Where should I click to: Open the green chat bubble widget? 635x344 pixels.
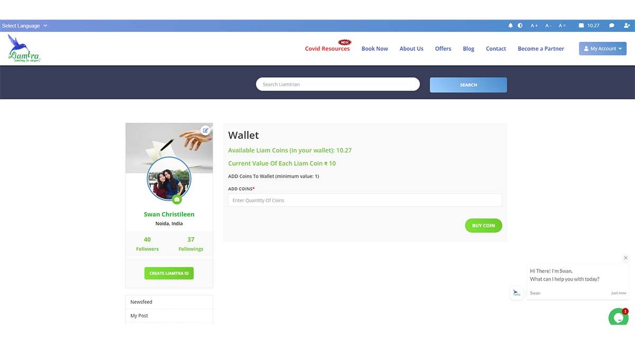coord(618,317)
